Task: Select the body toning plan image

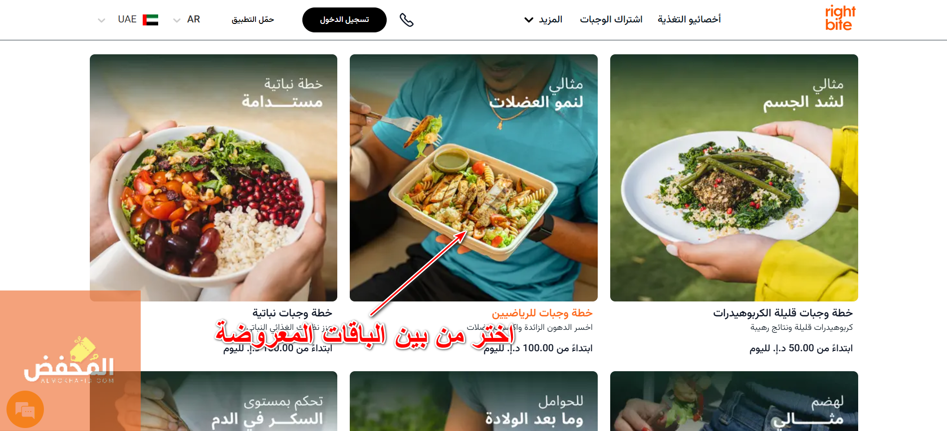Action: pyautogui.click(x=734, y=178)
